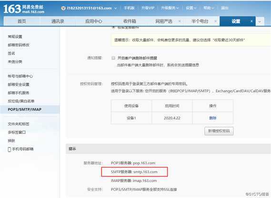This screenshot has height=198, width=271.
Task: Click the 设备1 table cell
Action: click(131, 118)
